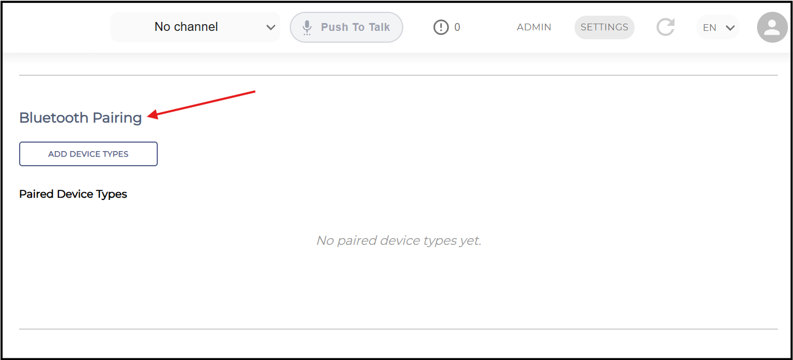Click the chevron arrow beside EN
Image resolution: width=793 pixels, height=360 pixels.
pyautogui.click(x=730, y=28)
